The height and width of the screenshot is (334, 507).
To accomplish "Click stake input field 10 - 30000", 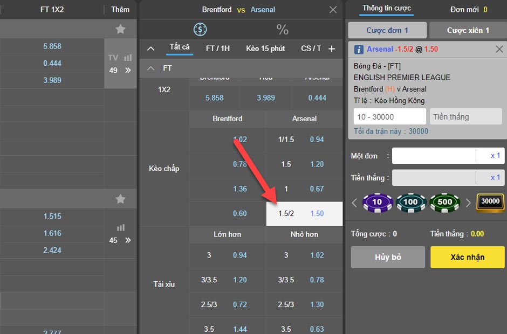I will tap(390, 116).
